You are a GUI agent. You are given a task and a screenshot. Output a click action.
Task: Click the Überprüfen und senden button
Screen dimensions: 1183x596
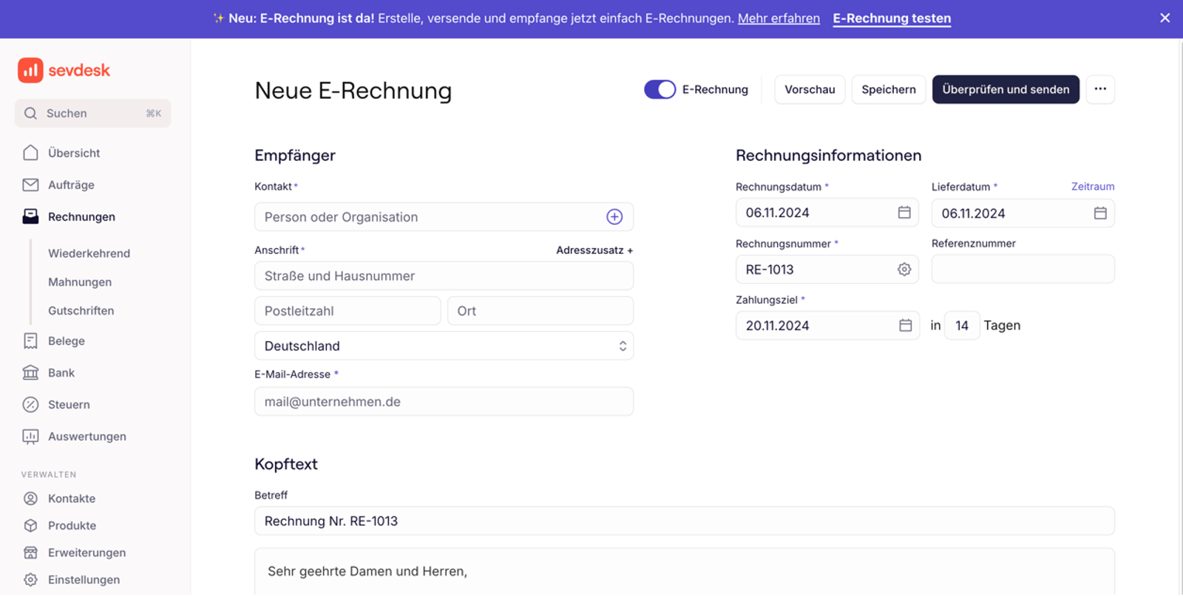pyautogui.click(x=1005, y=89)
